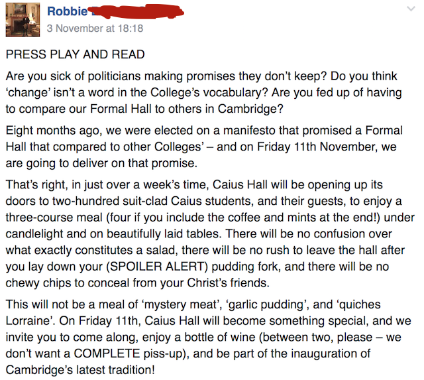
Task: Select the word 'Cambridge?' ending the first paragraph
Action: click(250, 109)
